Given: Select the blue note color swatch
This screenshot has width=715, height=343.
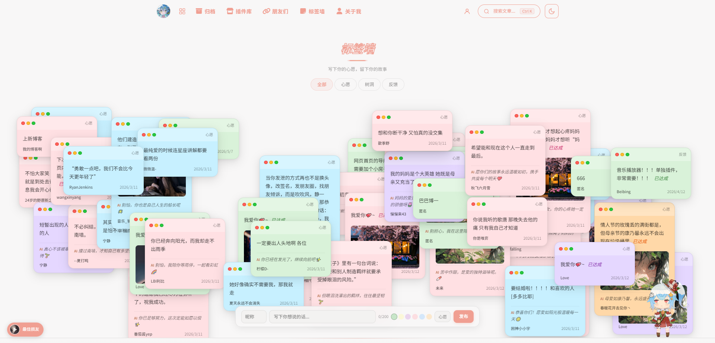Looking at the screenshot, I should [x=422, y=317].
